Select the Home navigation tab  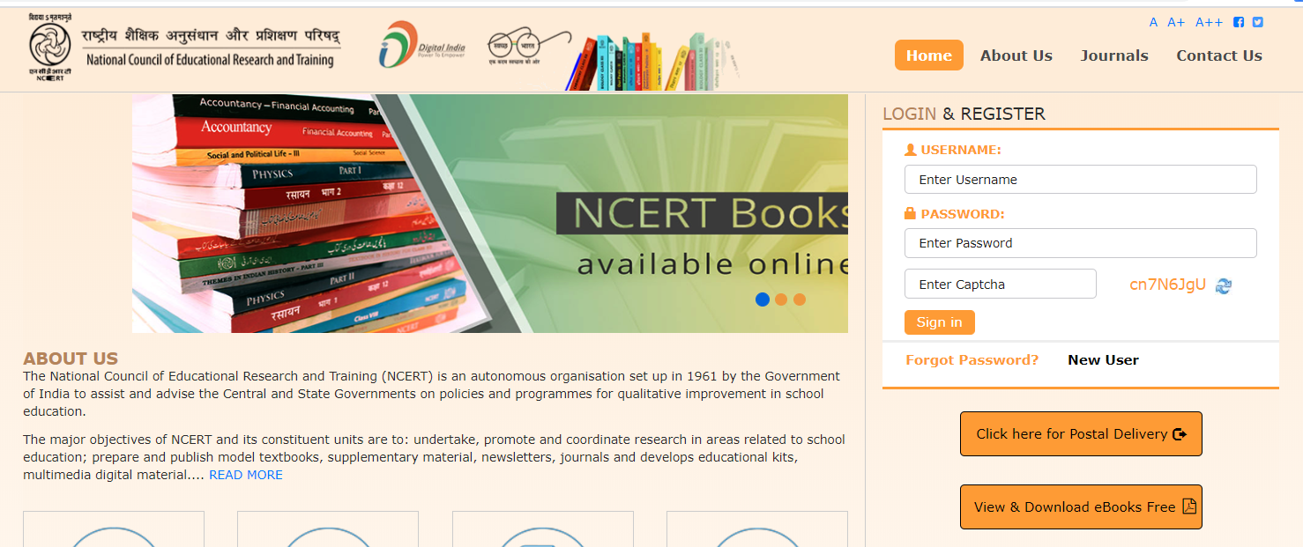point(928,55)
